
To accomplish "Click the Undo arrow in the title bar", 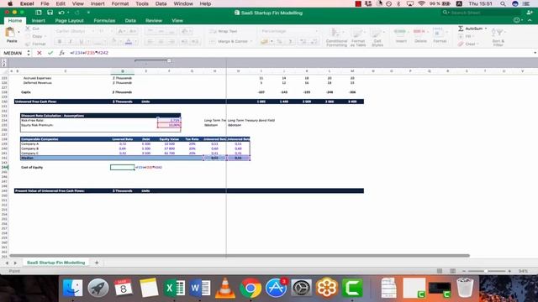I will [x=61, y=13].
